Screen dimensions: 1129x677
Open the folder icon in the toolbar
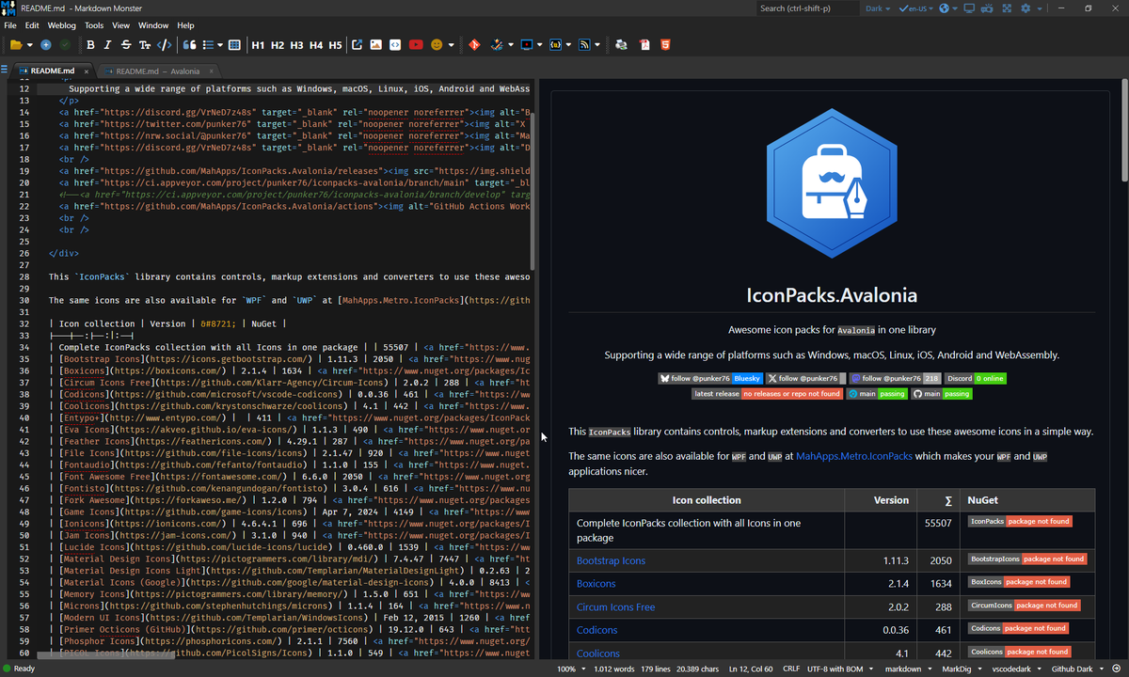pyautogui.click(x=16, y=44)
